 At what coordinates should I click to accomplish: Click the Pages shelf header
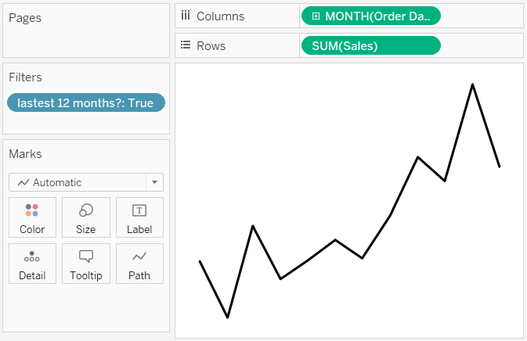[25, 17]
